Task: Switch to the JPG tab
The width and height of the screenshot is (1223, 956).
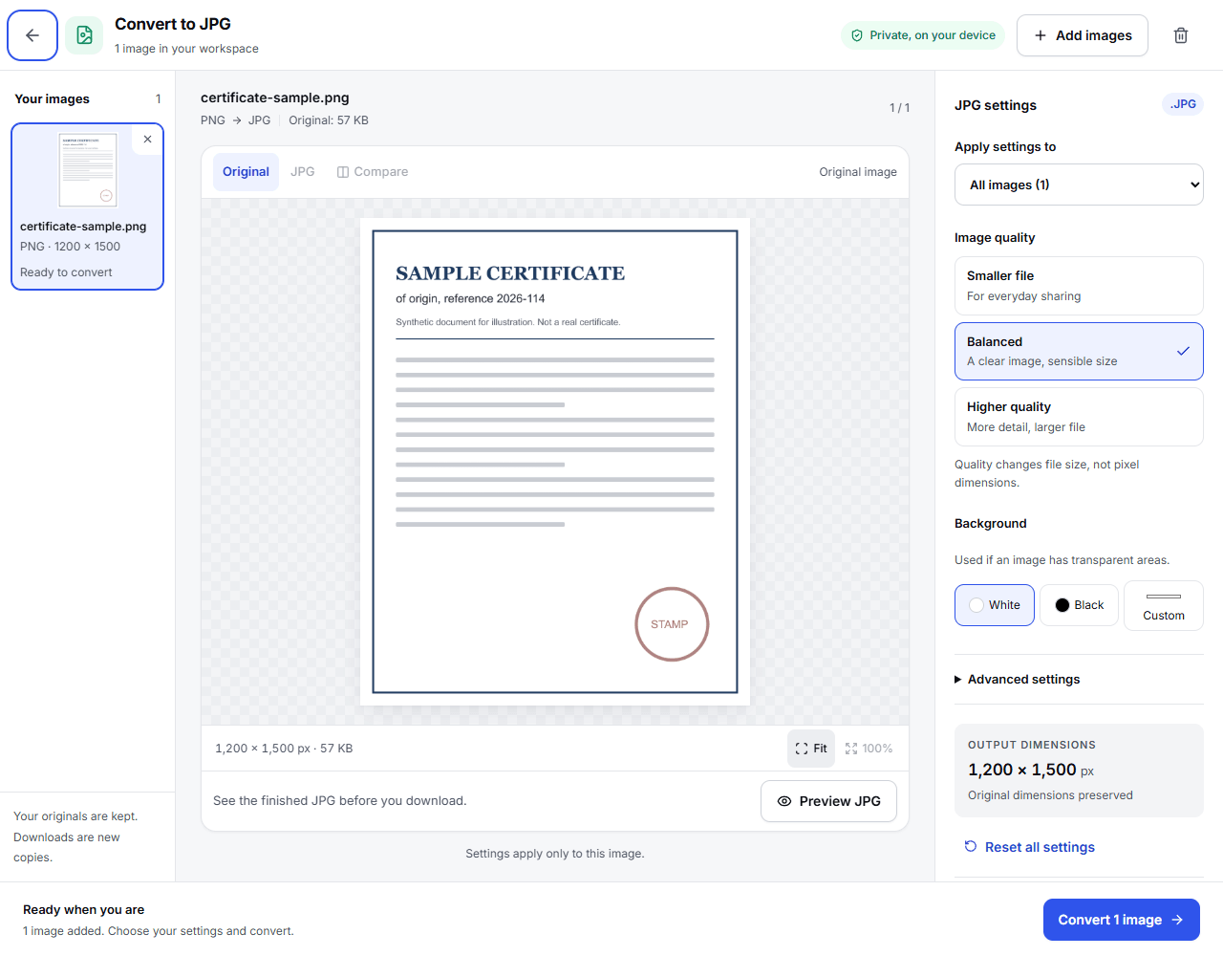Action: (303, 172)
